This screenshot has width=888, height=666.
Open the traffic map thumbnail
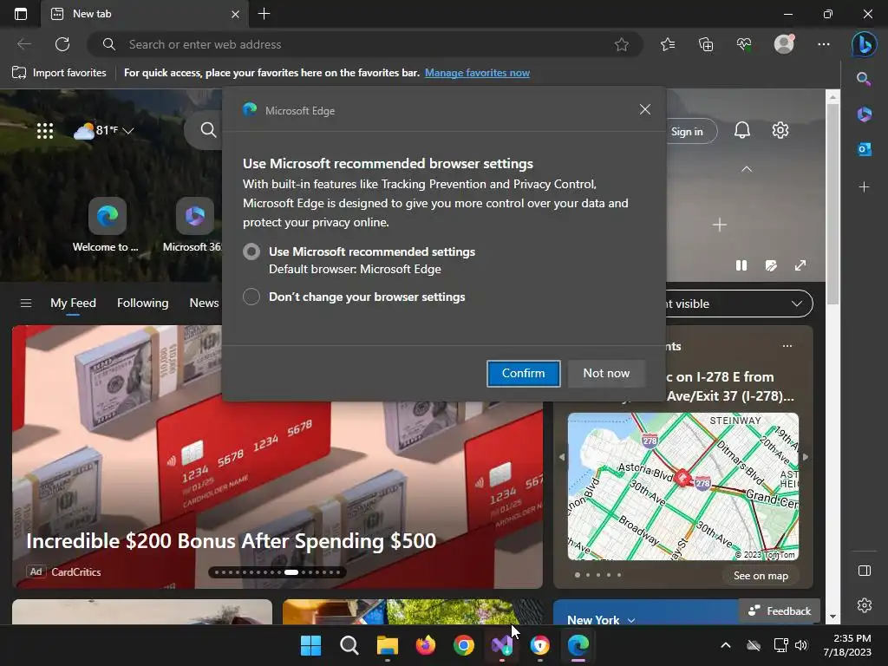click(683, 486)
